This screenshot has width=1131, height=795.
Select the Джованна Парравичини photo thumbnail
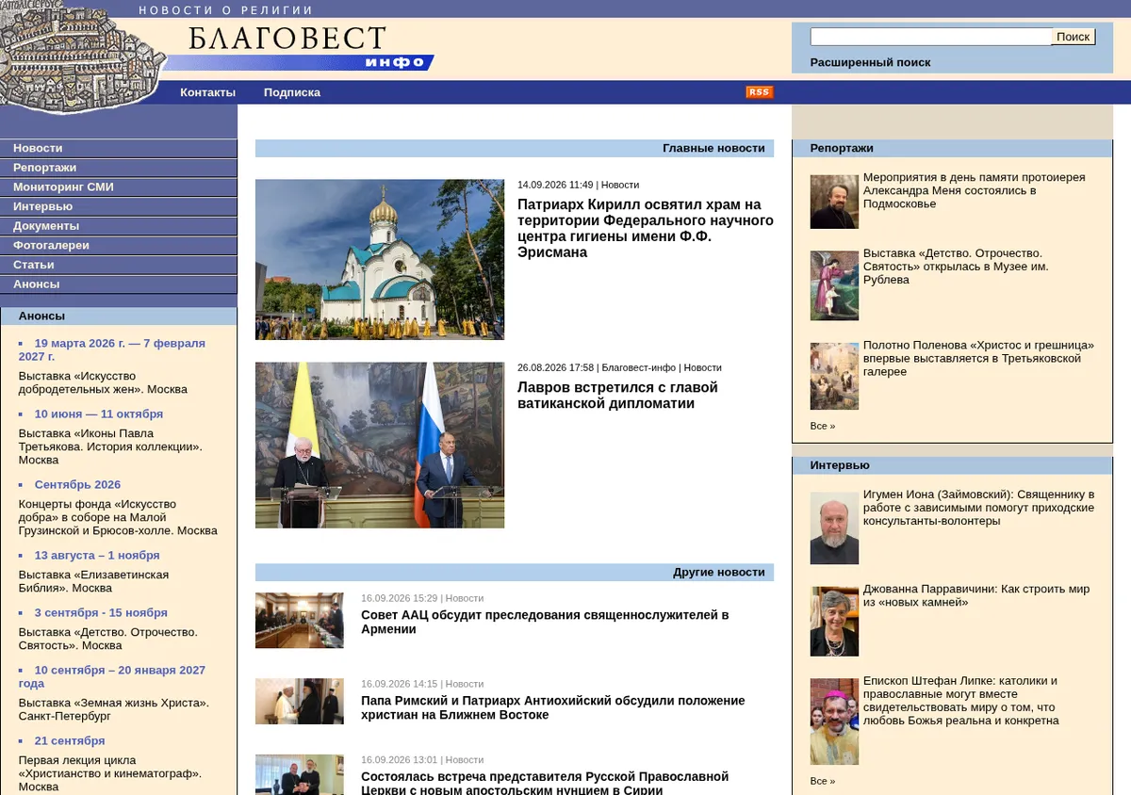point(834,622)
